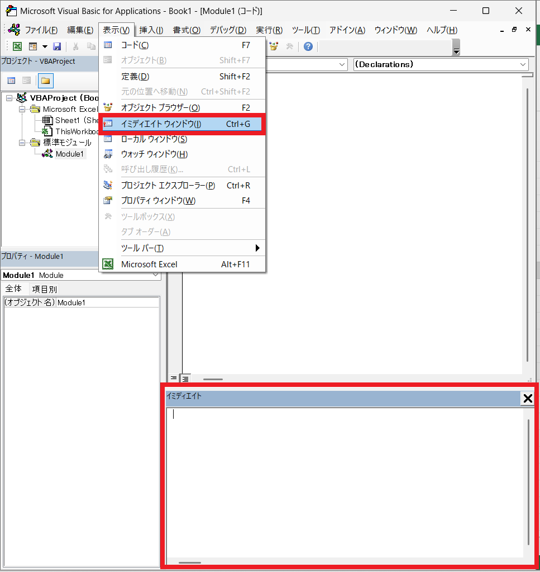Open the ツール menu
This screenshot has width=540, height=572.
[x=306, y=30]
